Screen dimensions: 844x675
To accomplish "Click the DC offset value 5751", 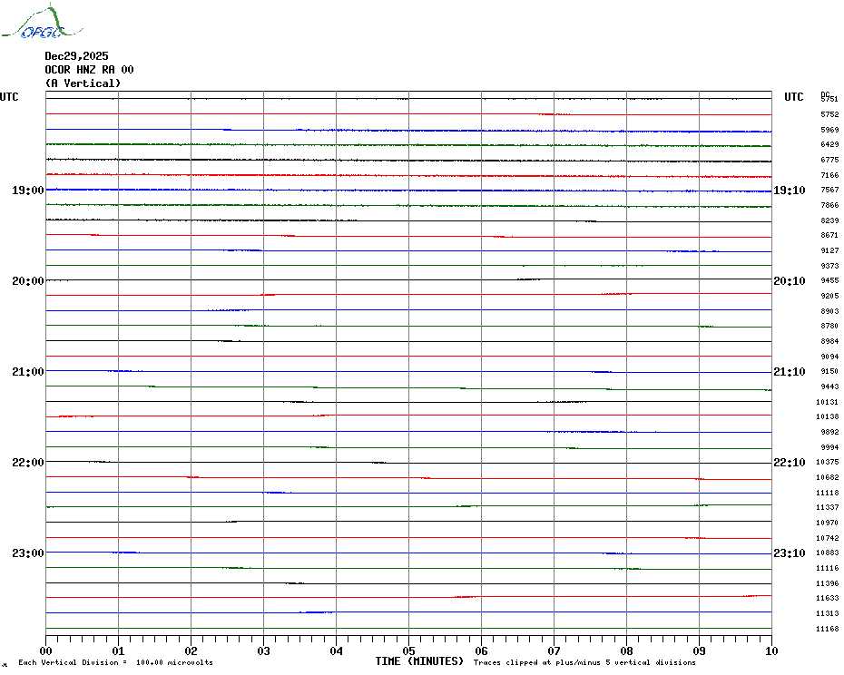I will (x=829, y=100).
